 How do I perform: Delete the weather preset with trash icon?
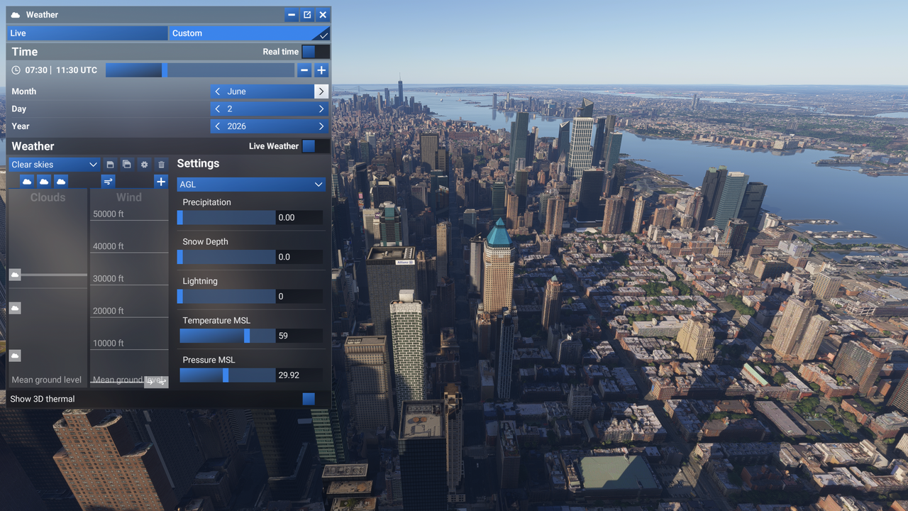[161, 165]
